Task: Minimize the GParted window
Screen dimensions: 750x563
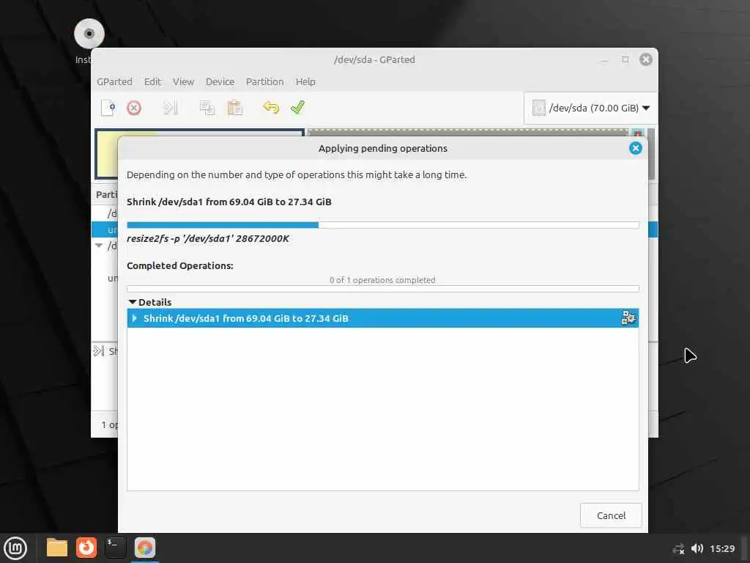Action: tap(605, 60)
